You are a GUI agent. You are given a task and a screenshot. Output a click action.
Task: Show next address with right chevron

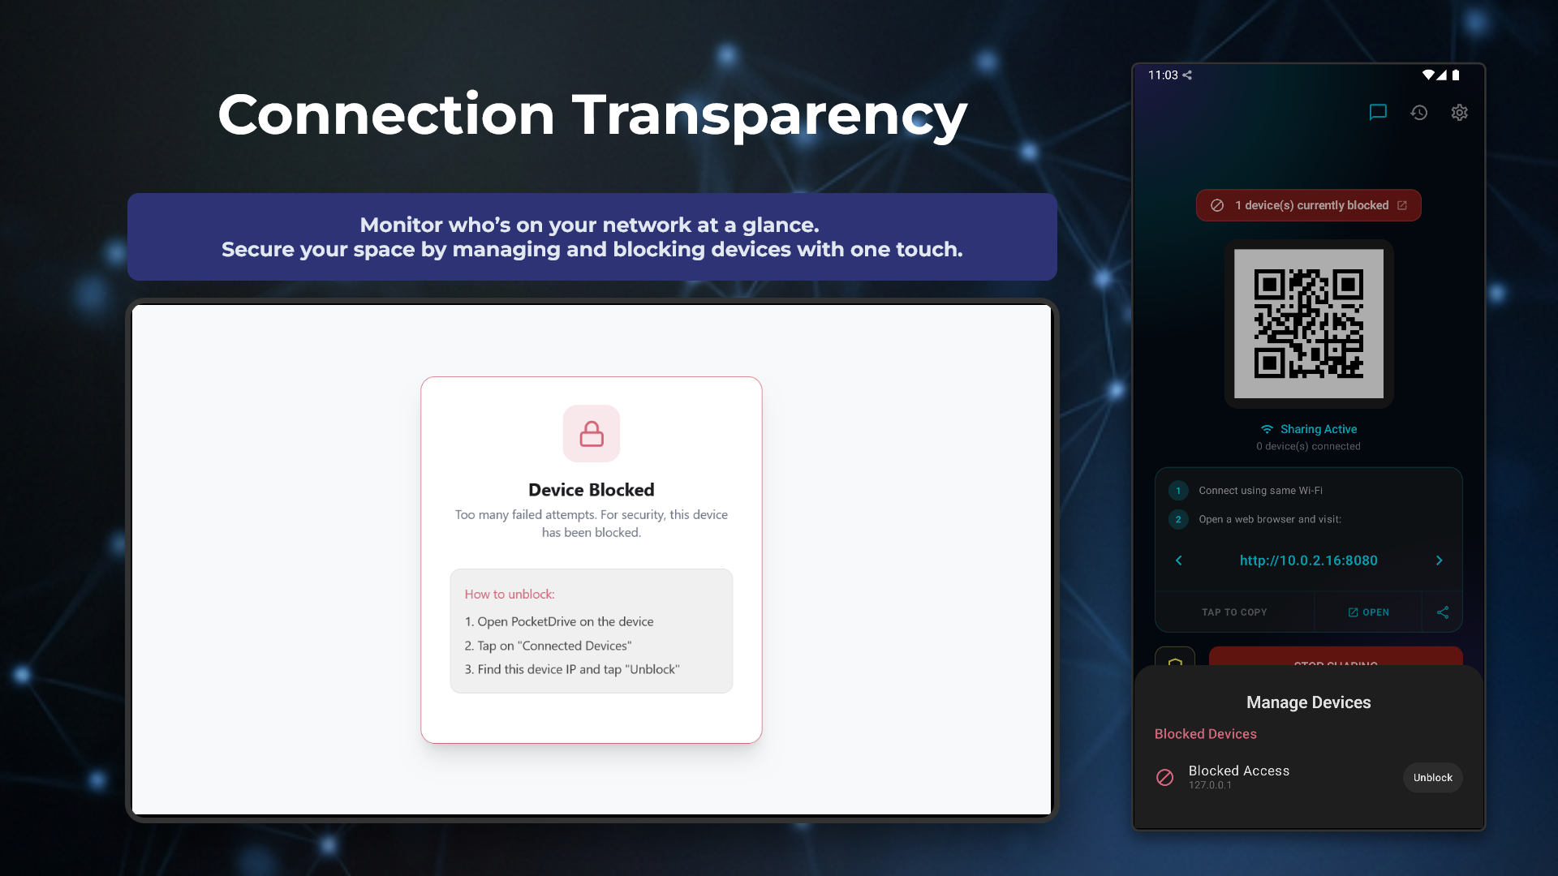[x=1439, y=560]
